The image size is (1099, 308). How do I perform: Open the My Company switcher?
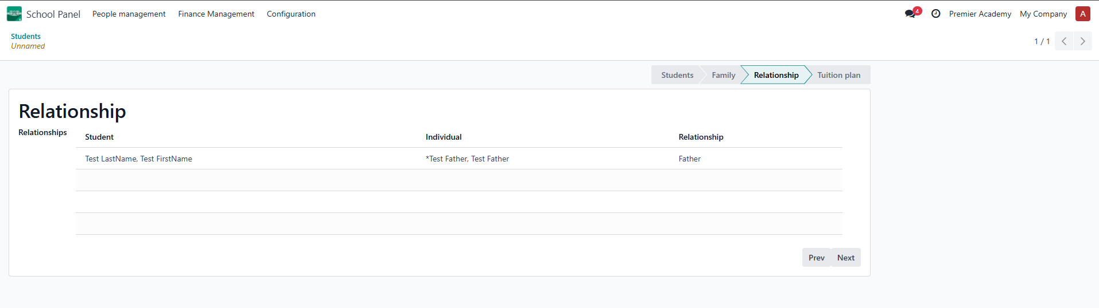(x=1043, y=14)
